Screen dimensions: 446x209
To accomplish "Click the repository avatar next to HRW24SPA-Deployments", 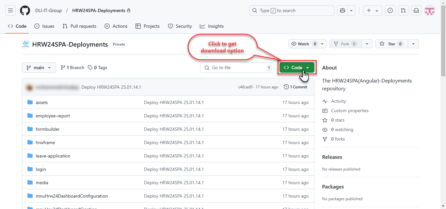I will pos(26,44).
